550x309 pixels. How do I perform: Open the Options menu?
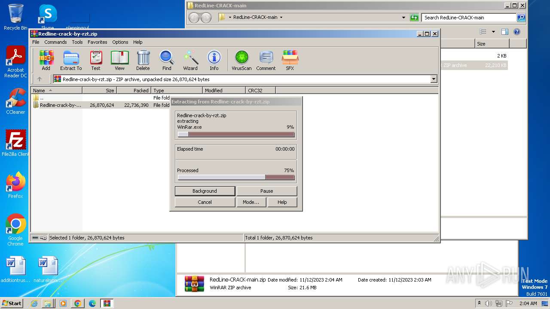[x=120, y=42]
